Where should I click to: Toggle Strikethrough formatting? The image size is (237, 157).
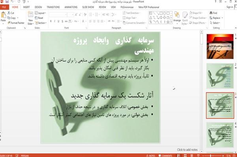[66, 21]
